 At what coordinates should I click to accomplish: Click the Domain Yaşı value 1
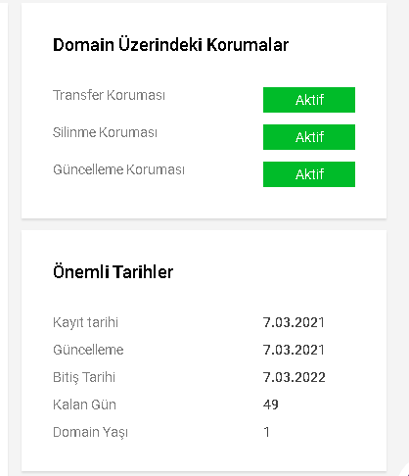click(x=266, y=432)
